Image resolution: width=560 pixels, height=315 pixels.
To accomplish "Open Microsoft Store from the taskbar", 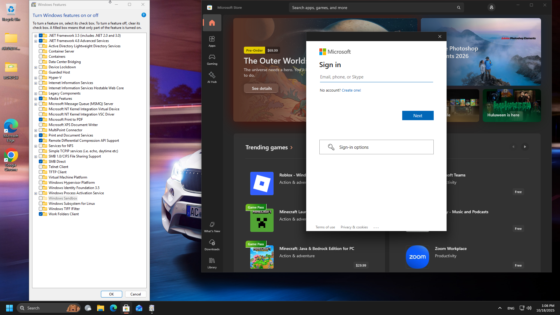I will [x=126, y=308].
